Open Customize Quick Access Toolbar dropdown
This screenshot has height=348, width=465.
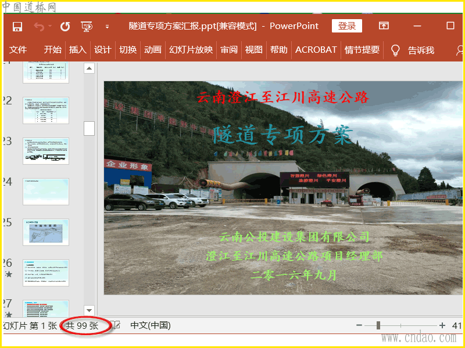point(107,27)
